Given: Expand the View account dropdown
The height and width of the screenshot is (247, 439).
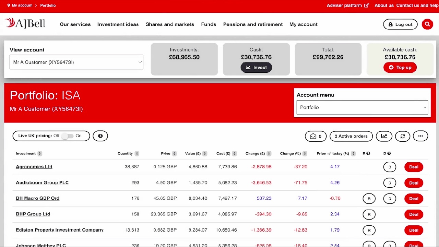Looking at the screenshot, I should (76, 62).
